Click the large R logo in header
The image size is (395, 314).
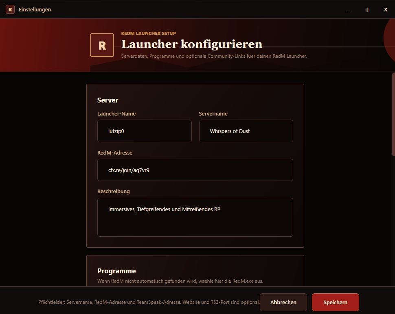click(102, 45)
